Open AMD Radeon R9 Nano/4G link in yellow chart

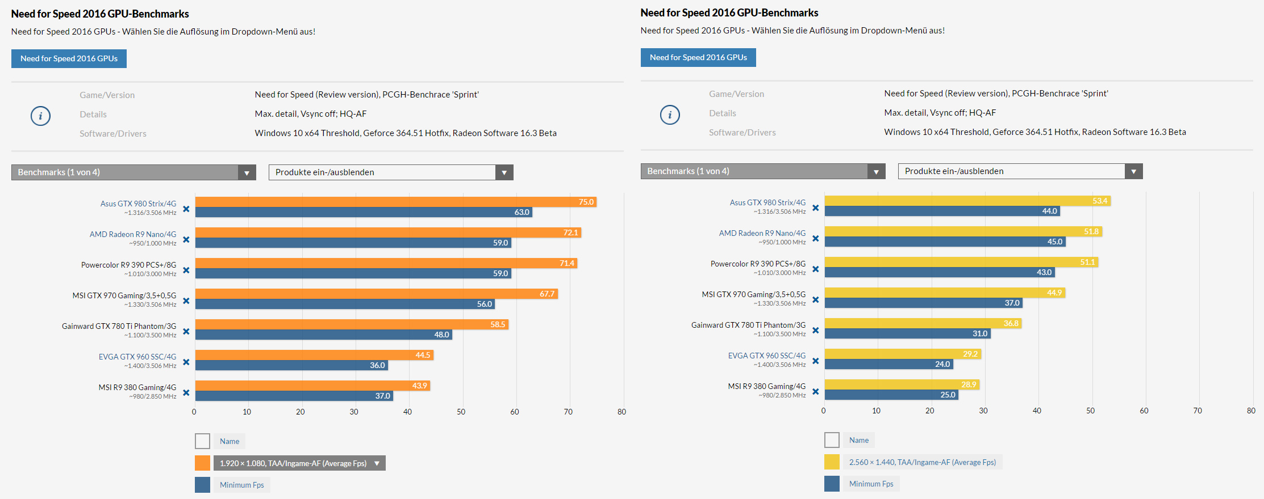[x=762, y=233]
